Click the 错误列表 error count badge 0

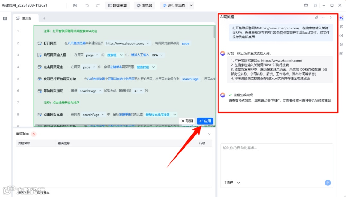tap(34, 134)
